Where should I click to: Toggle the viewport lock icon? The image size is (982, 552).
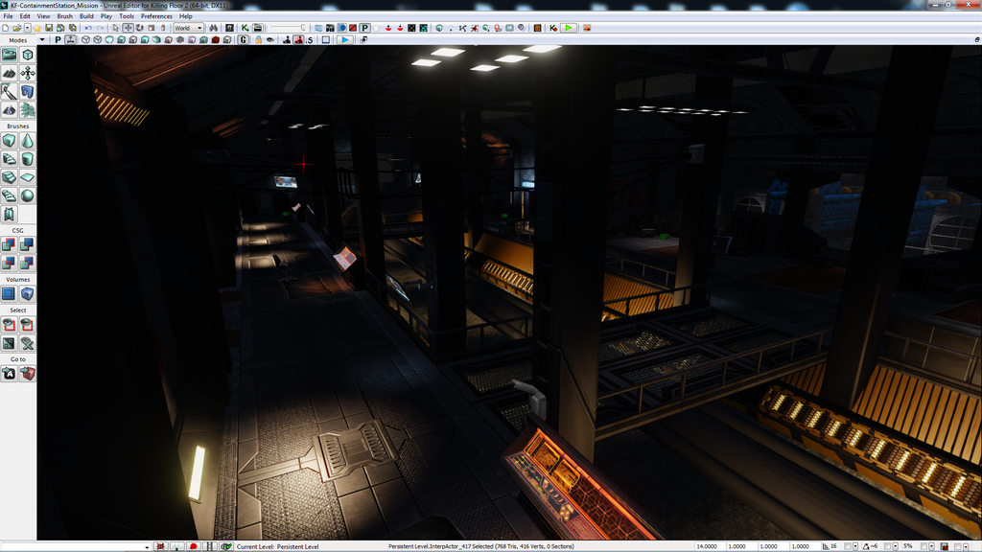point(258,40)
